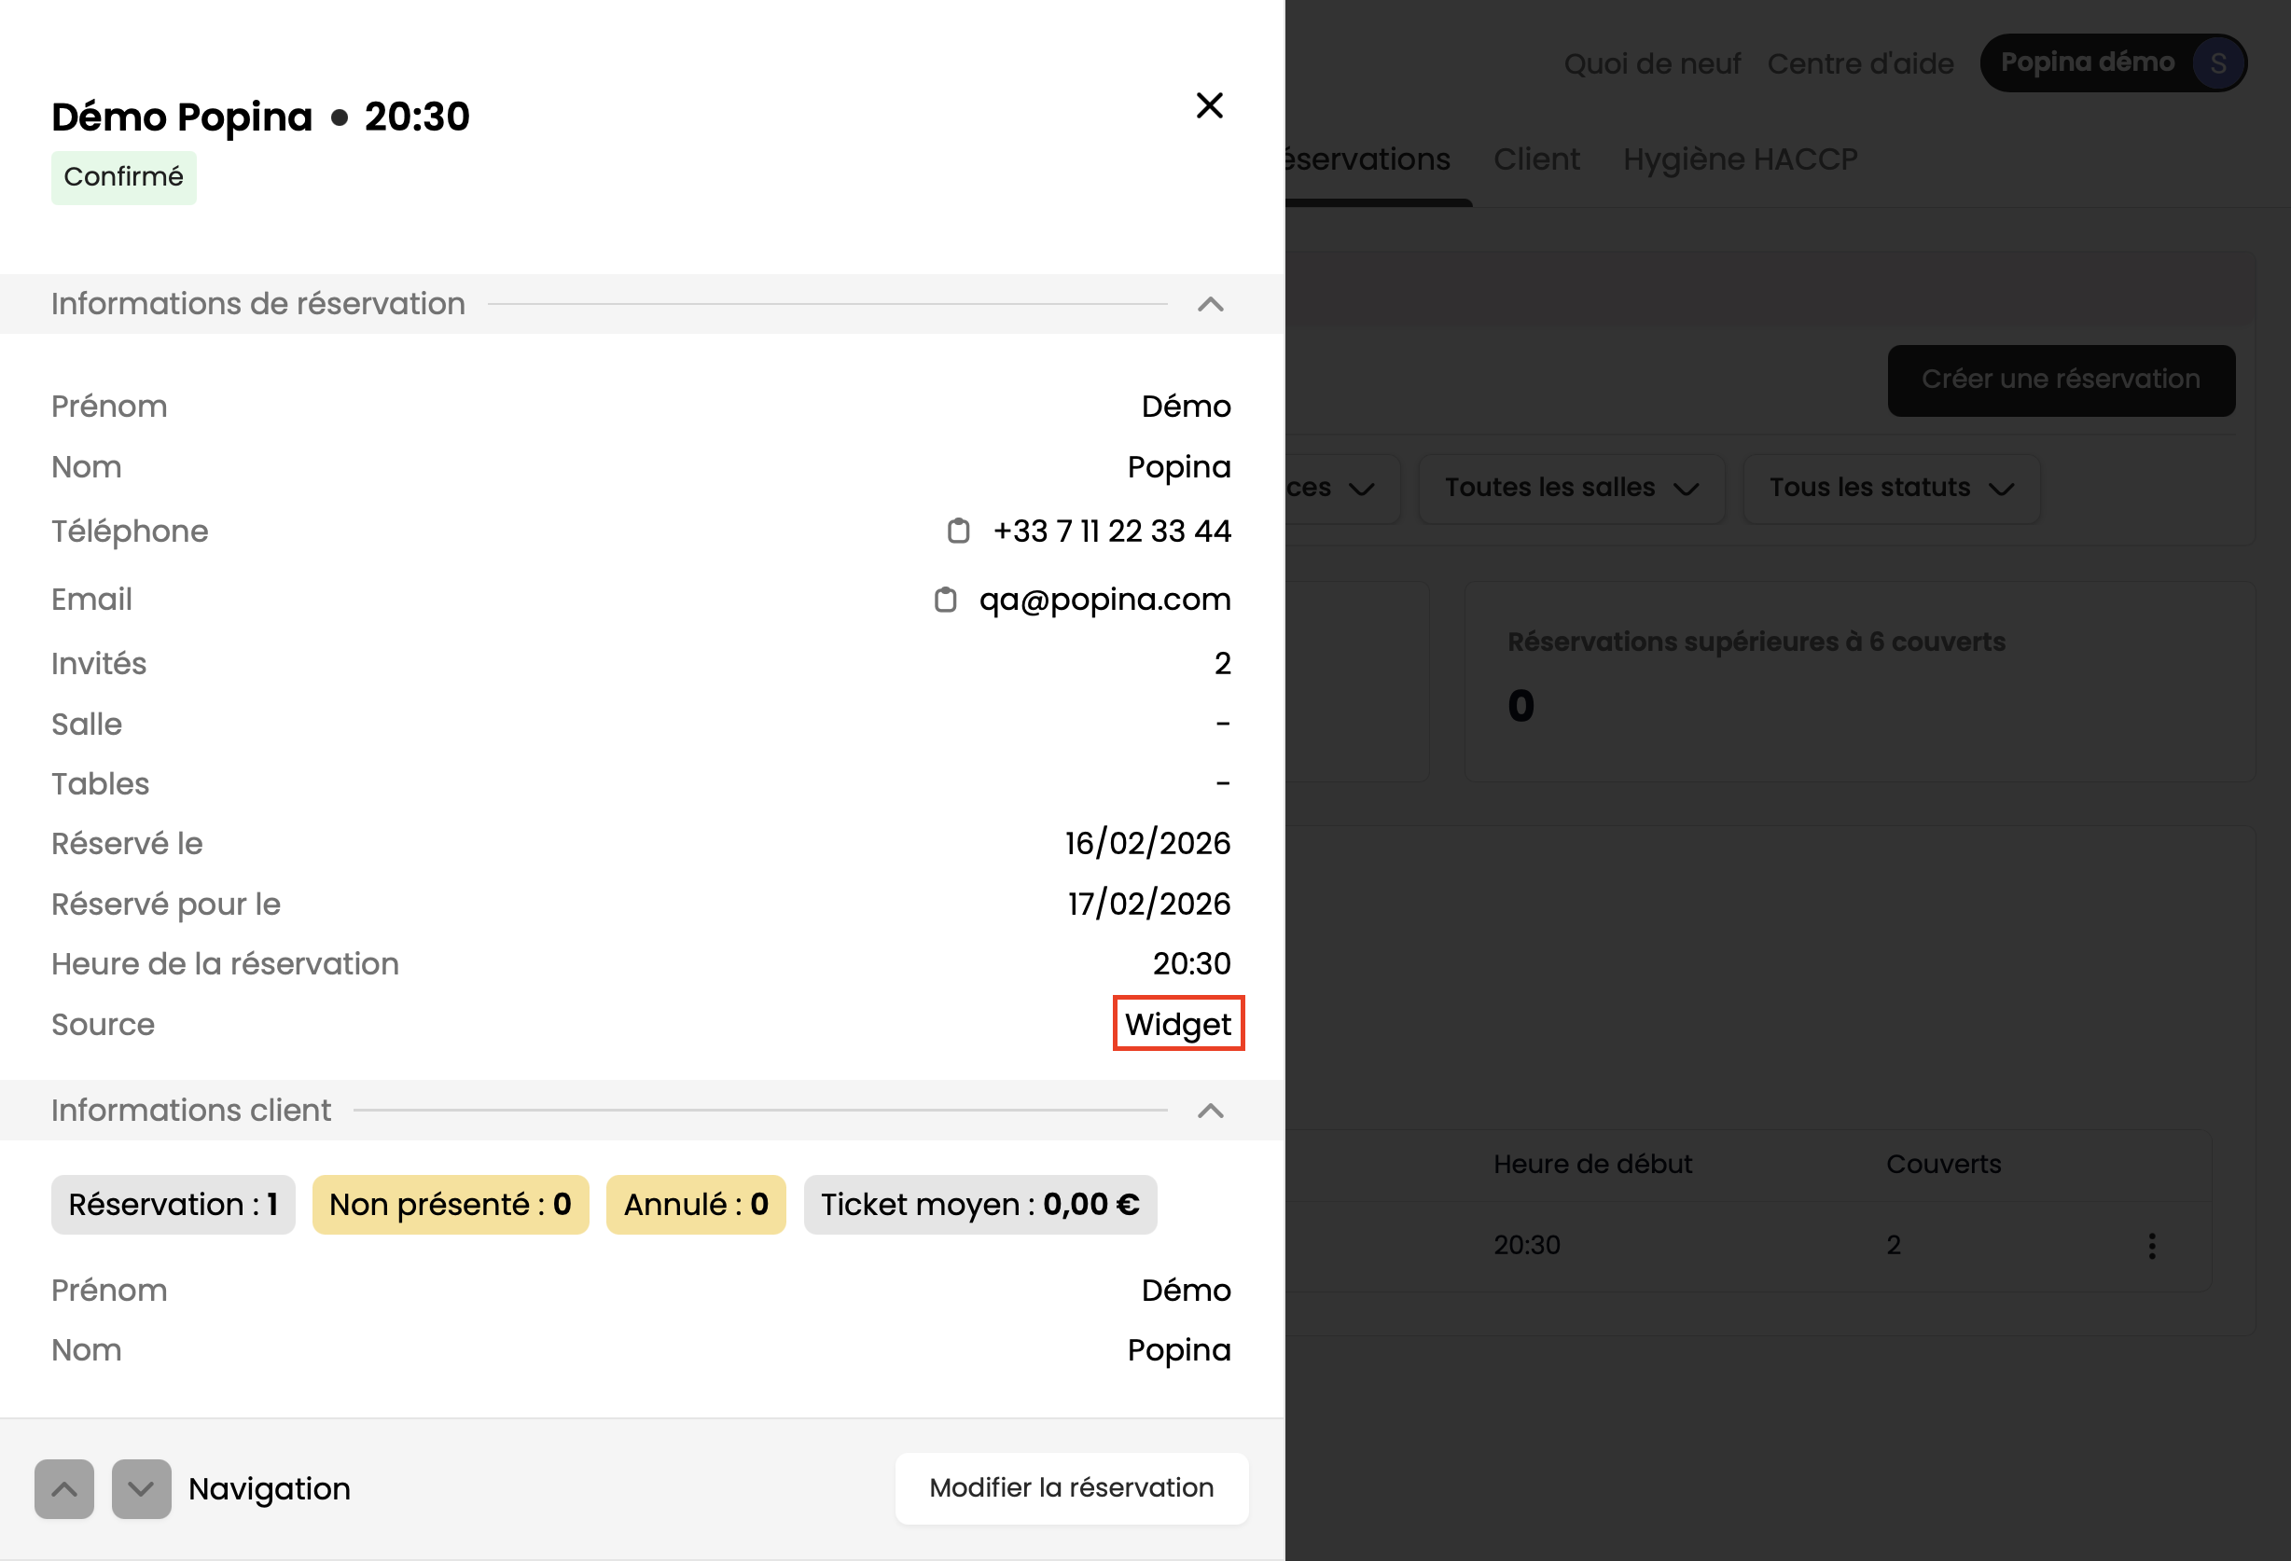Open the Toutes les salles dropdown
The image size is (2291, 1561).
pyautogui.click(x=1572, y=488)
